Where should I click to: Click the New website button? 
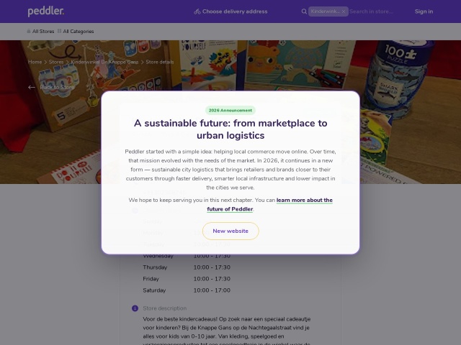[230, 231]
